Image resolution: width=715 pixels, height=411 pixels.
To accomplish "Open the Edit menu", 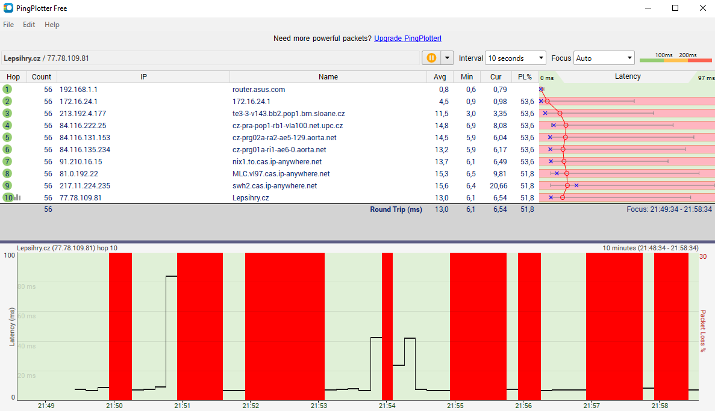I will [29, 25].
